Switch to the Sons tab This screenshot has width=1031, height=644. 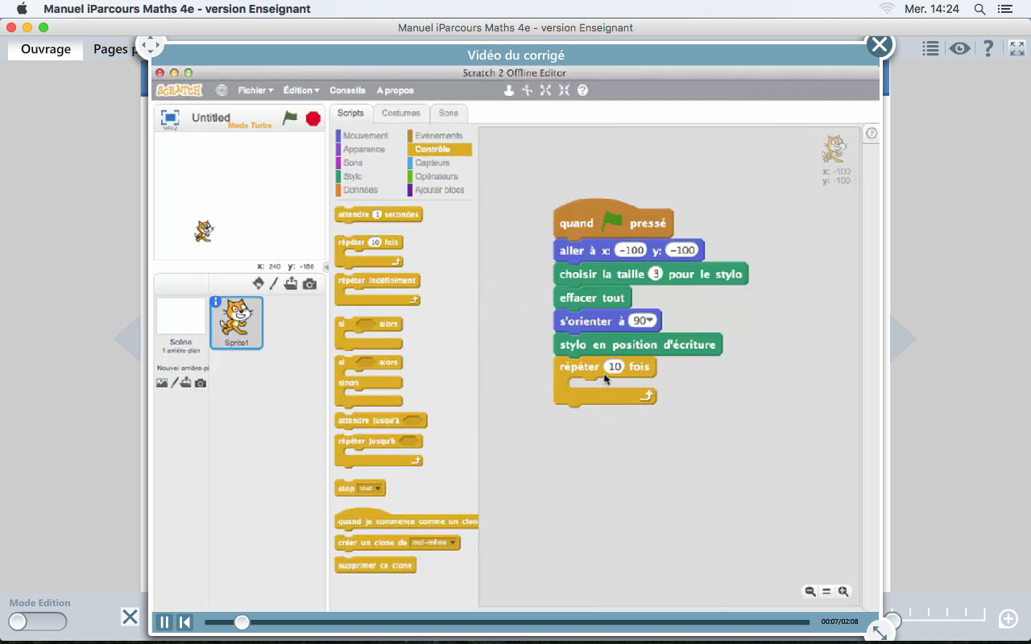449,114
